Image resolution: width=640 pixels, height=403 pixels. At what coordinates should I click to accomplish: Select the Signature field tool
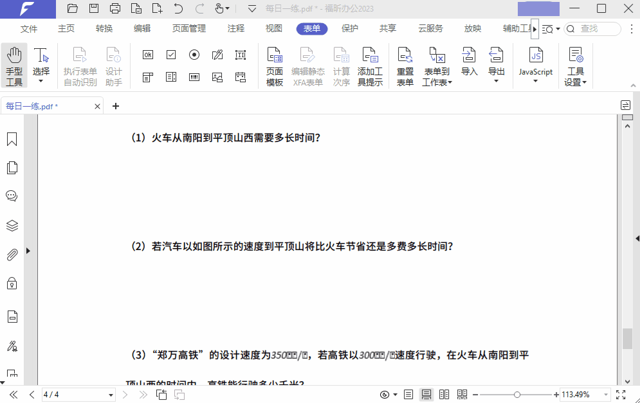(217, 55)
